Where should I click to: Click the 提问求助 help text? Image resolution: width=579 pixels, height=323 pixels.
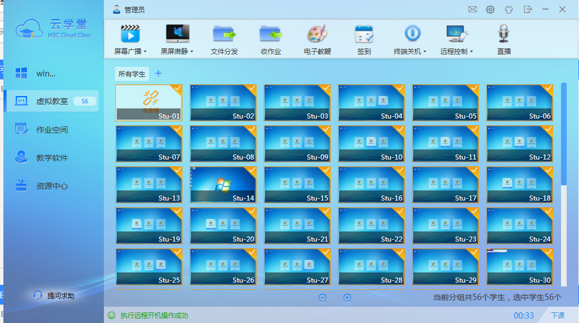point(61,295)
